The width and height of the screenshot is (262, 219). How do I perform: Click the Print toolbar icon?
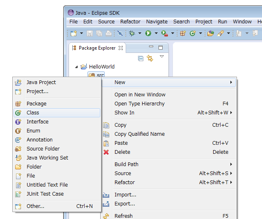(108, 33)
